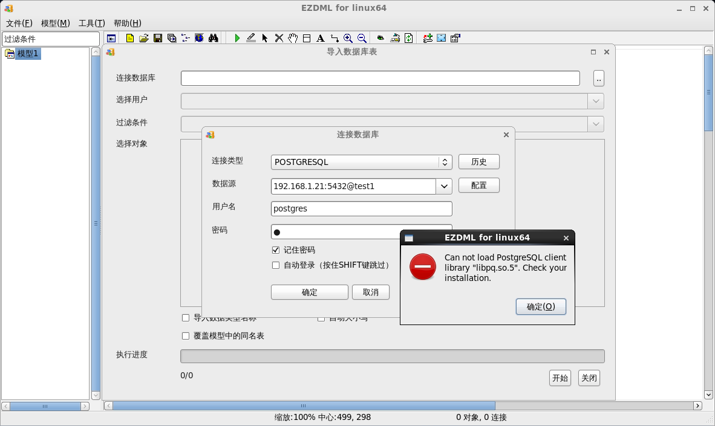Screen dimensions: 715x426
Task: Click the green play run icon
Action: [237, 38]
